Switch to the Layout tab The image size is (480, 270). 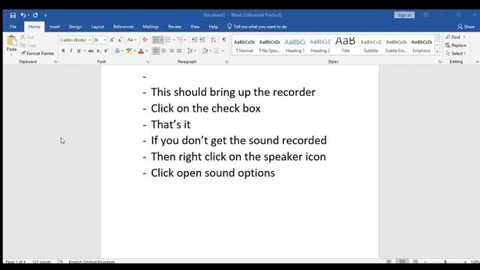97,27
